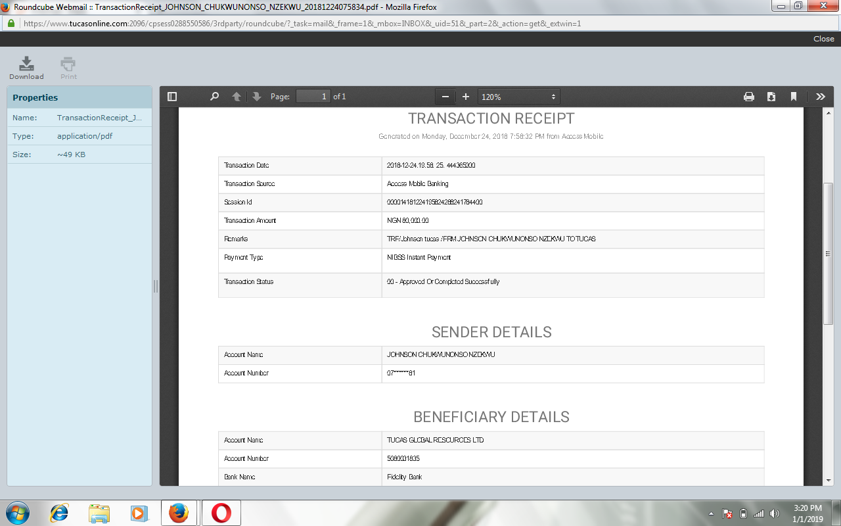The width and height of the screenshot is (841, 526).
Task: Open the Windows Start menu
Action: coord(16,513)
